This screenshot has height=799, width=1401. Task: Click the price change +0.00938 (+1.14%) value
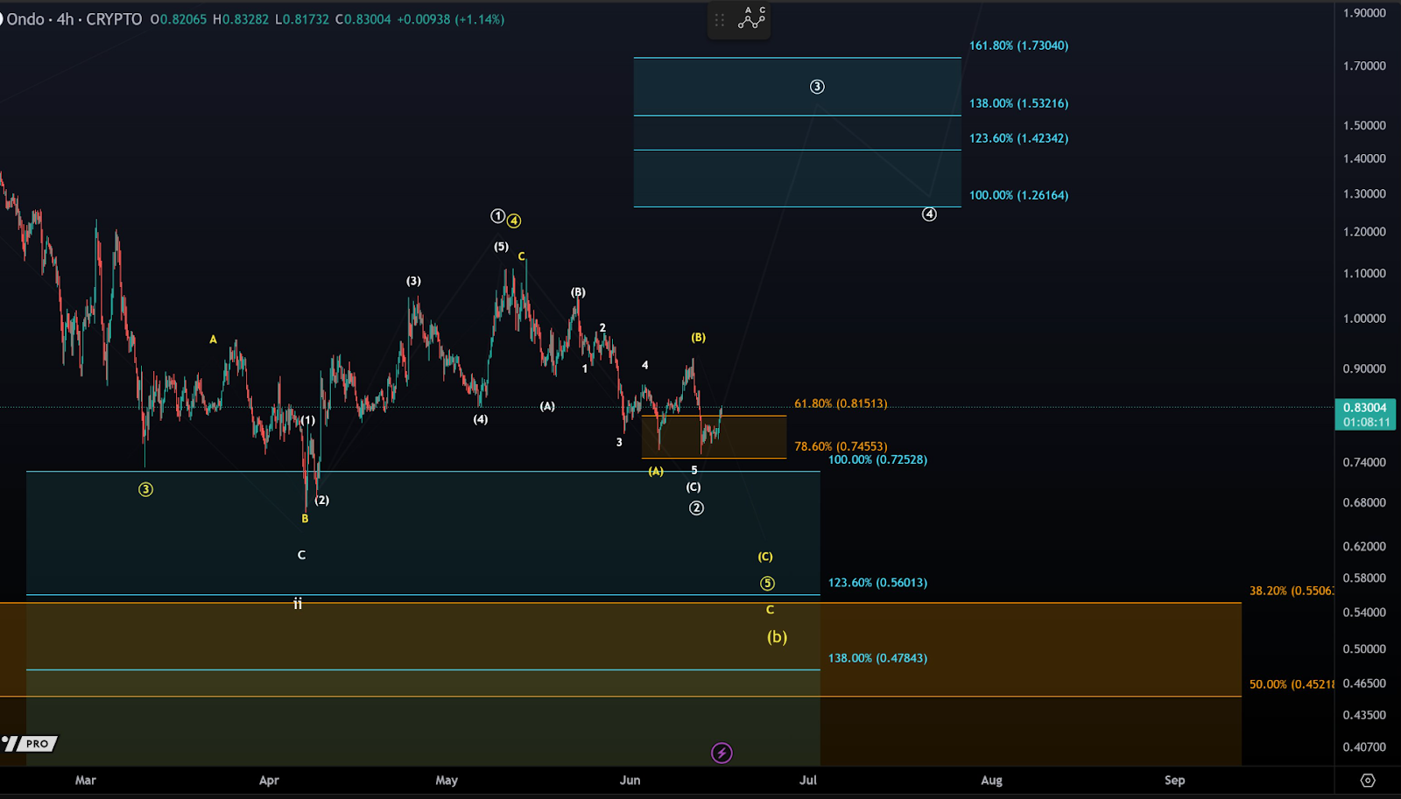point(451,19)
